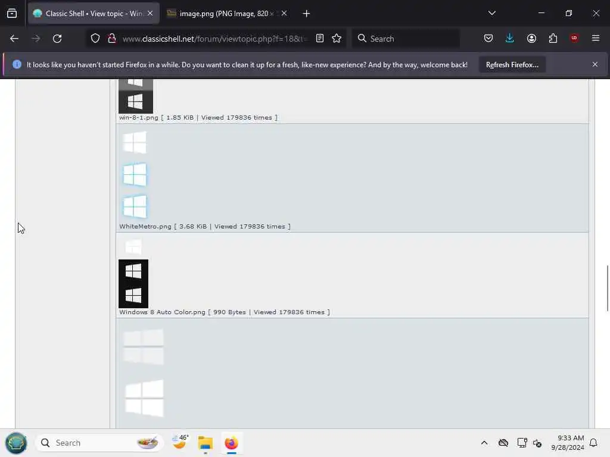Expand the list all tabs dropdown
This screenshot has height=457, width=610.
point(491,13)
